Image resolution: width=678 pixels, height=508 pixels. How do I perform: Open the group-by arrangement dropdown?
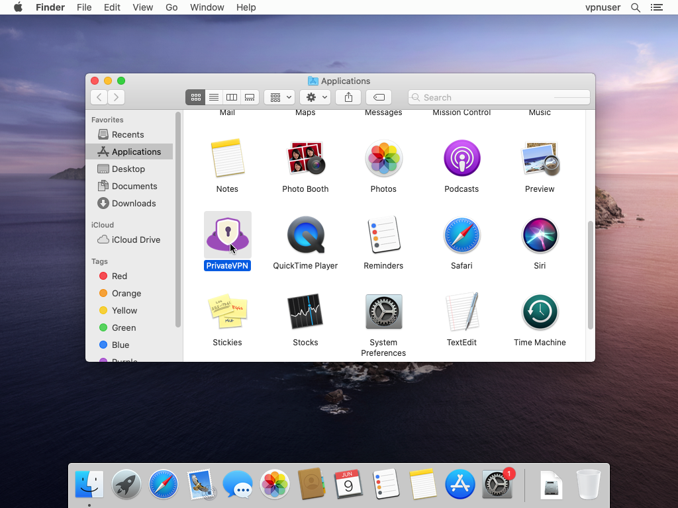(x=279, y=97)
